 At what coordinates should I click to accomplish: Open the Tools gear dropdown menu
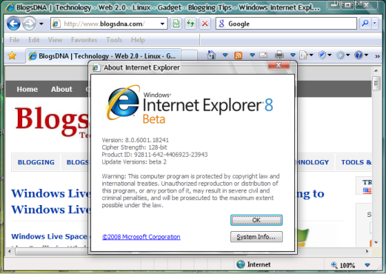pyautogui.click(x=343, y=55)
